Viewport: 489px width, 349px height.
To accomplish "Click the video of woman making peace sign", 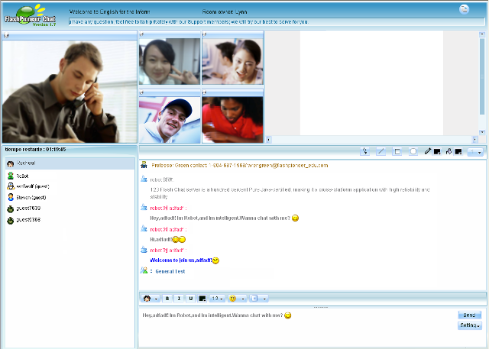I will [x=170, y=61].
